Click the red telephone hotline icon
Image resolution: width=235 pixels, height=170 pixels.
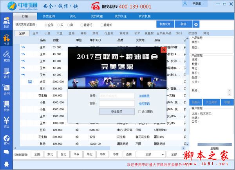96,6
